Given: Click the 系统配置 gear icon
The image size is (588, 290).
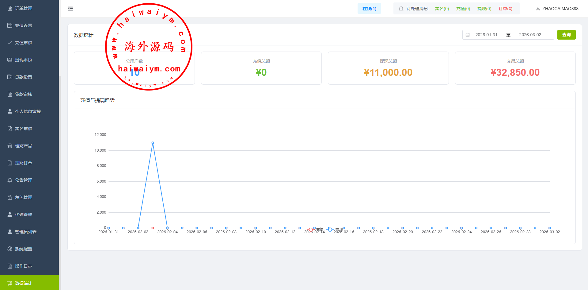Looking at the screenshot, I should coord(10,249).
